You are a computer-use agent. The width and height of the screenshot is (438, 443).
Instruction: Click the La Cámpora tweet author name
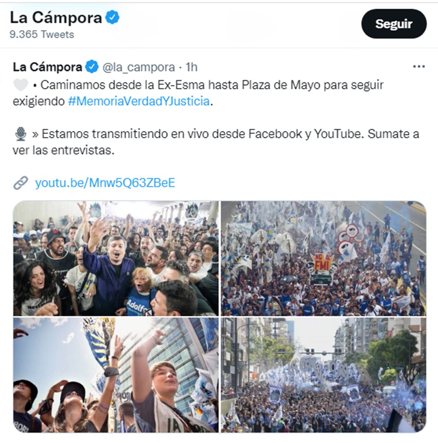pos(47,67)
